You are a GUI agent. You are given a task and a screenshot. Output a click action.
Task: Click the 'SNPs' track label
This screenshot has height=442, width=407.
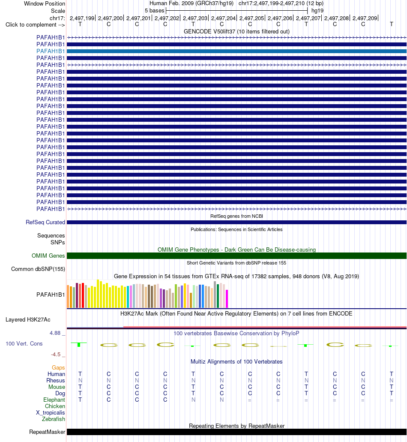coord(58,242)
